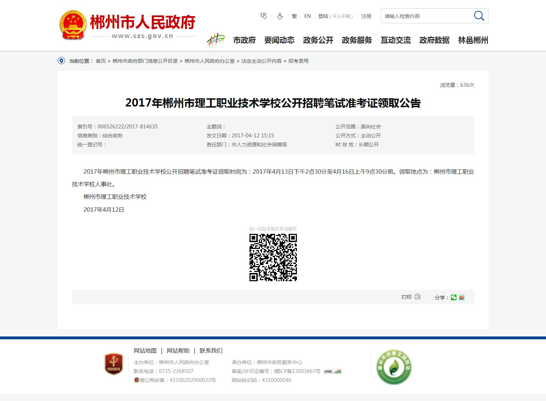Click the 扫一扫在手机打开当前页 caption

pos(273,229)
